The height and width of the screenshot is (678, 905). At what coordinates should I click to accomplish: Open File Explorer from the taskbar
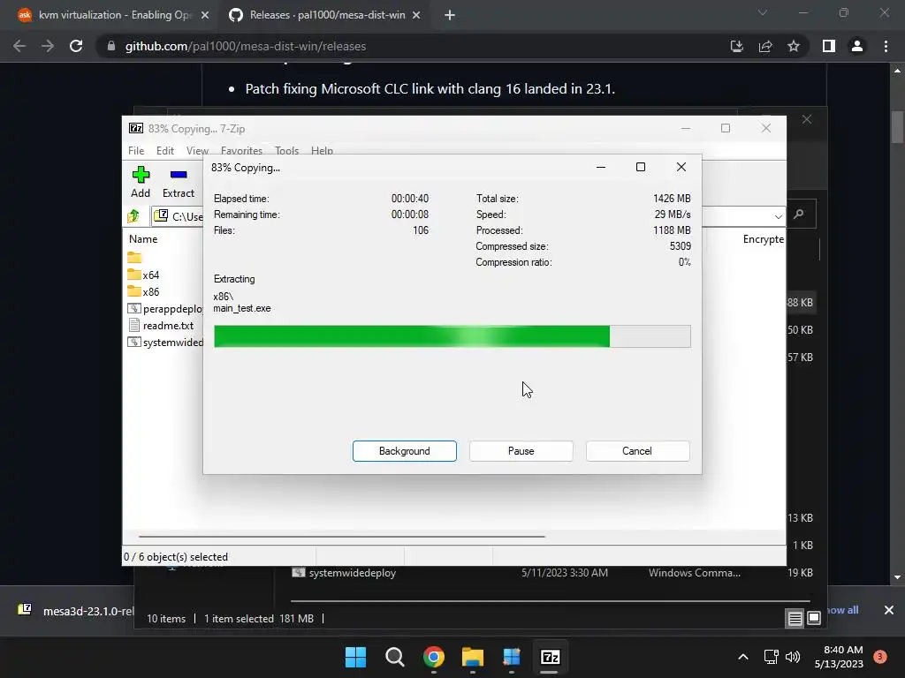pos(473,657)
